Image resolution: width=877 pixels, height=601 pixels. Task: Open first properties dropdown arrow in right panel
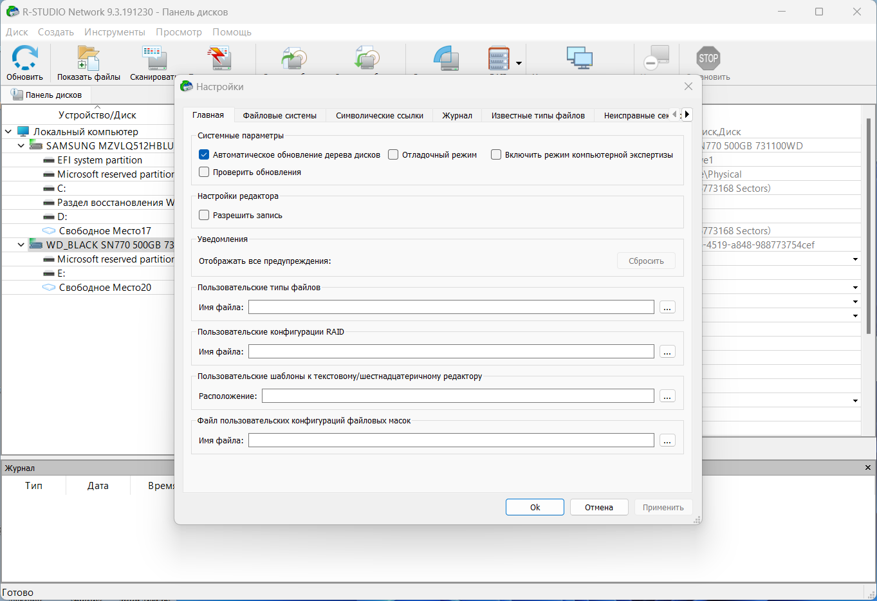click(855, 259)
